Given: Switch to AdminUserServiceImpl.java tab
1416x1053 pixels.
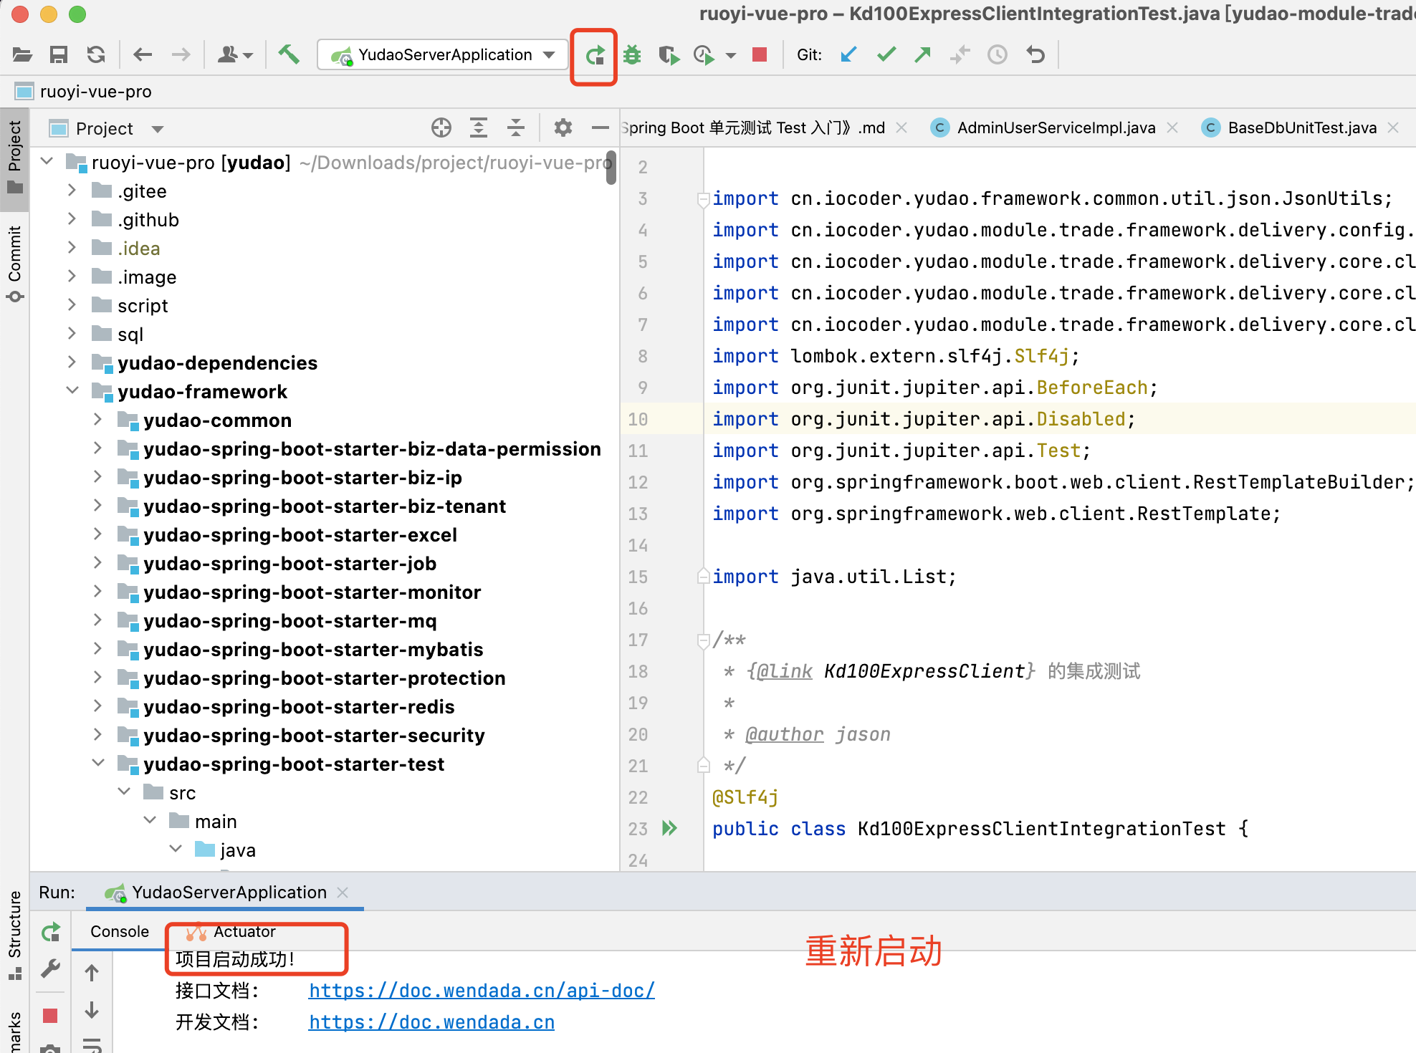Looking at the screenshot, I should point(1056,128).
